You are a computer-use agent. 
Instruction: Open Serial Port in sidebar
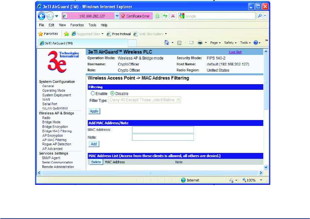(49, 104)
